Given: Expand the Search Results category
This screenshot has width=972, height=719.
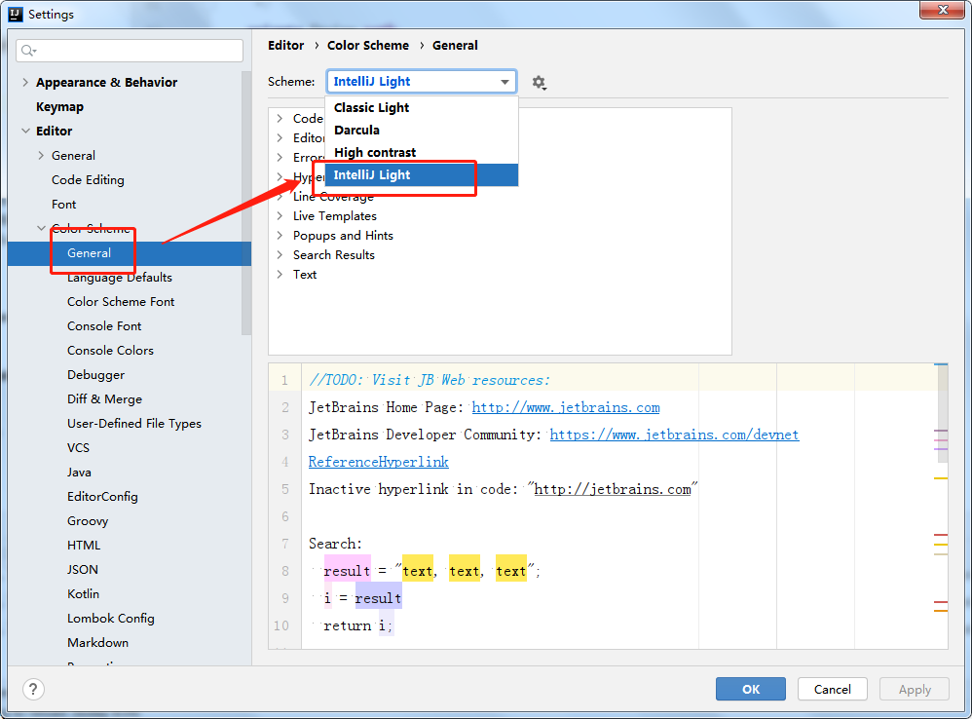Looking at the screenshot, I should click(280, 254).
